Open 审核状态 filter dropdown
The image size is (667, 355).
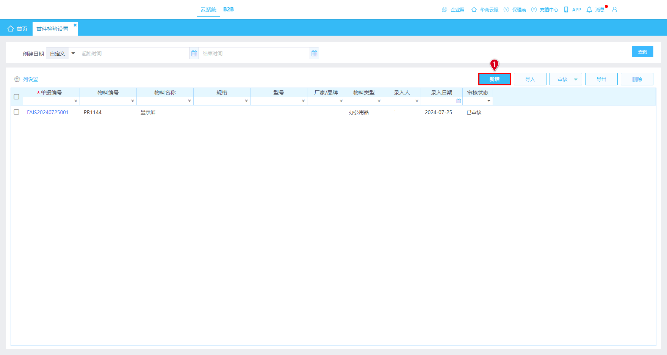[x=489, y=101]
